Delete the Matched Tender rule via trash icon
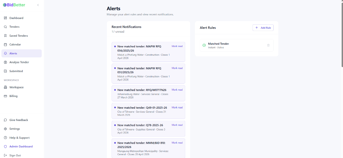Image resolution: width=343 pixels, height=158 pixels. point(268,45)
